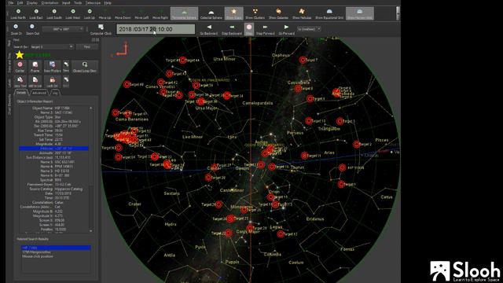Viewport: 503px width, 283px height.
Task: Toggle Show Nebulas
Action: pos(302,13)
